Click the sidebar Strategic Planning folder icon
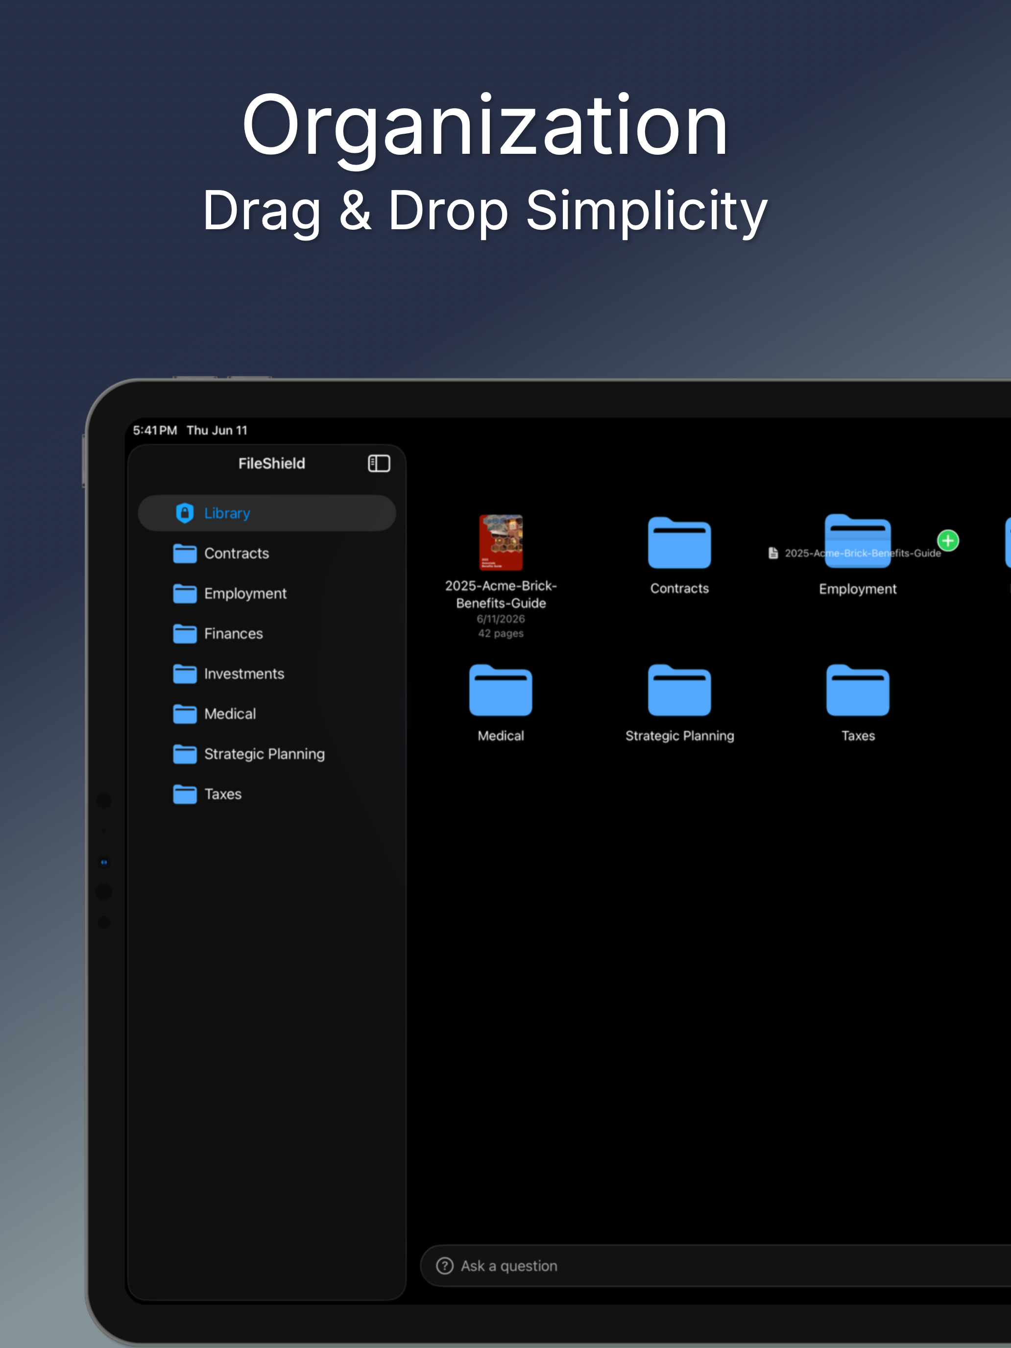Screen dimensions: 1011x1348 (x=185, y=754)
